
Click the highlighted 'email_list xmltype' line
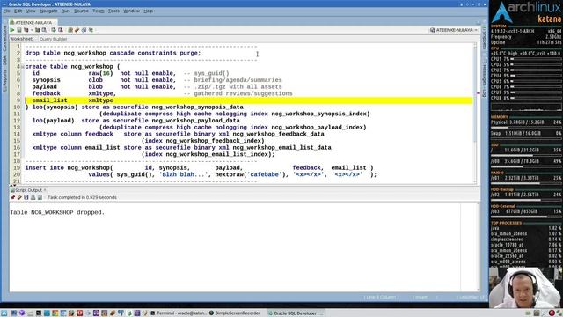248,100
